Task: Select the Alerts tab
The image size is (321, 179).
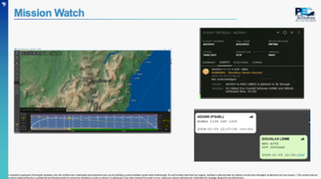Action: pyautogui.click(x=224, y=62)
